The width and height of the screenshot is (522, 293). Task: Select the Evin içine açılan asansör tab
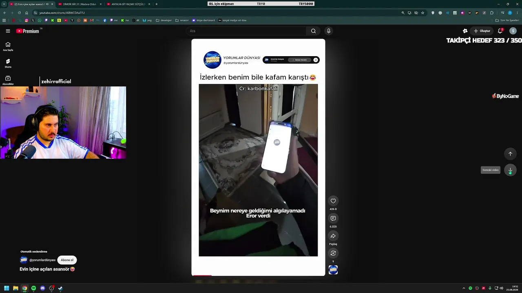[x=31, y=4]
